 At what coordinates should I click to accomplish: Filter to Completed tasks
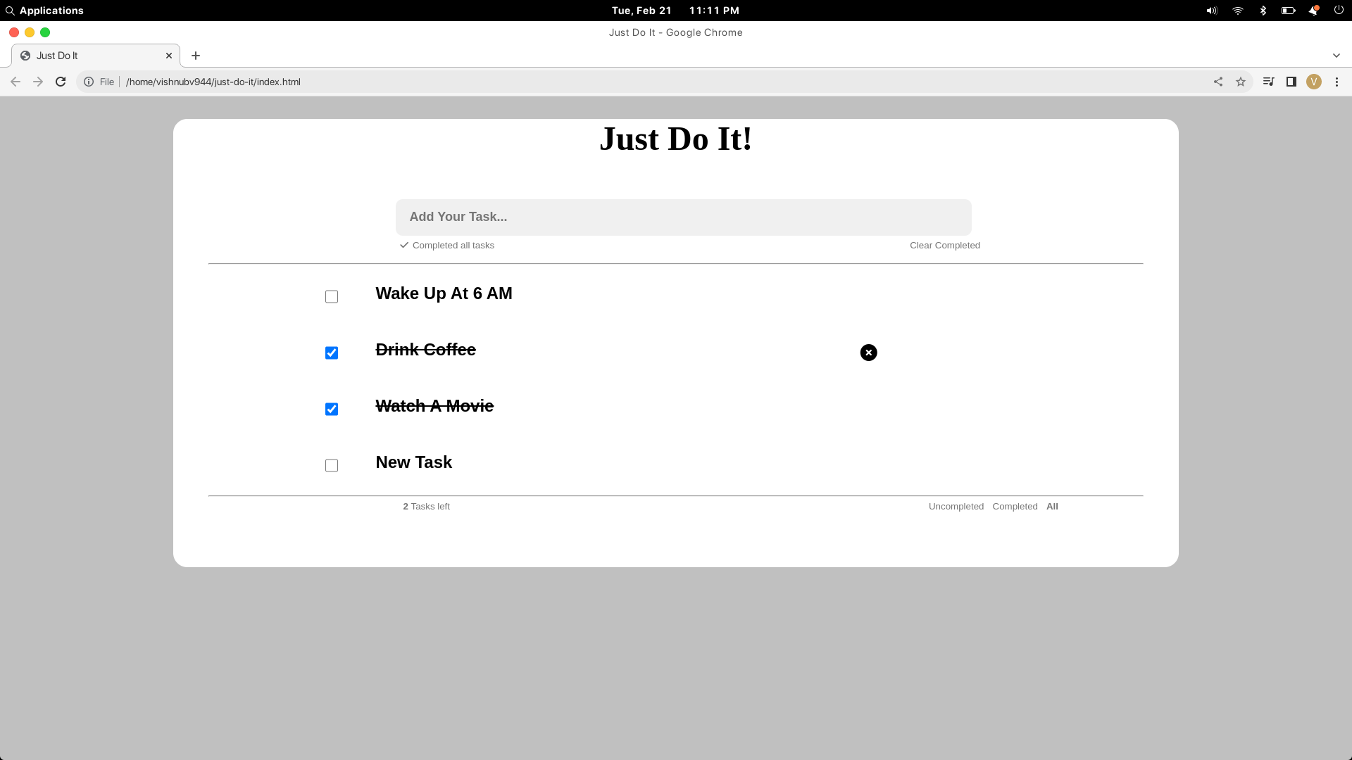point(1015,507)
